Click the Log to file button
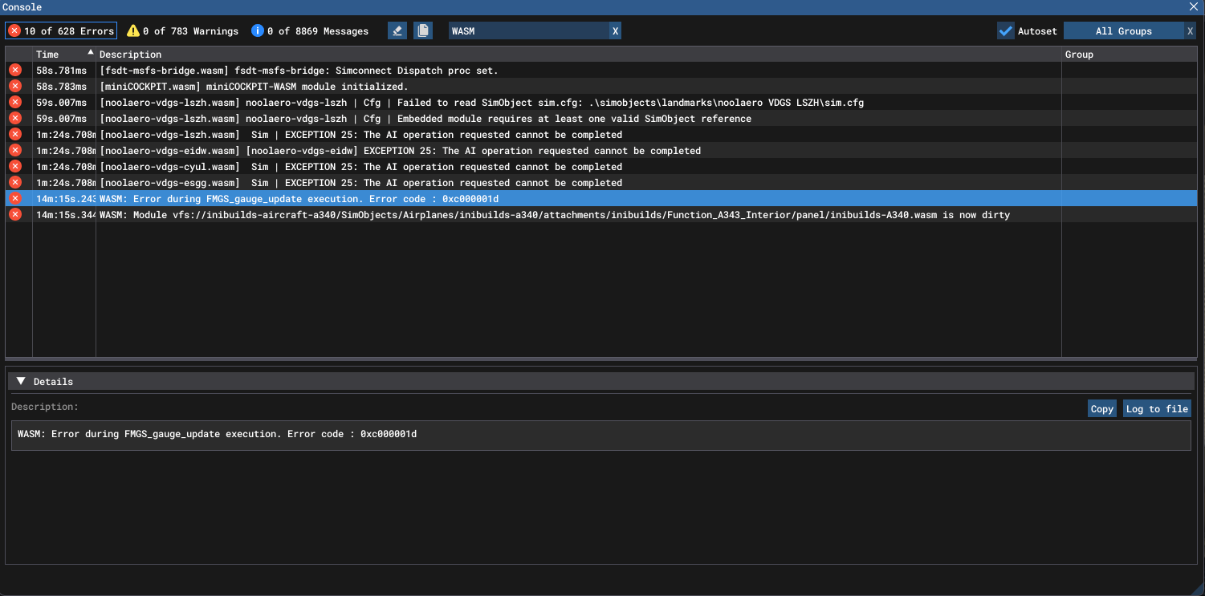Image resolution: width=1205 pixels, height=596 pixels. click(1156, 408)
